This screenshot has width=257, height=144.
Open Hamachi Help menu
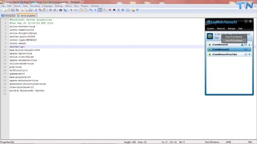click(x=240, y=28)
